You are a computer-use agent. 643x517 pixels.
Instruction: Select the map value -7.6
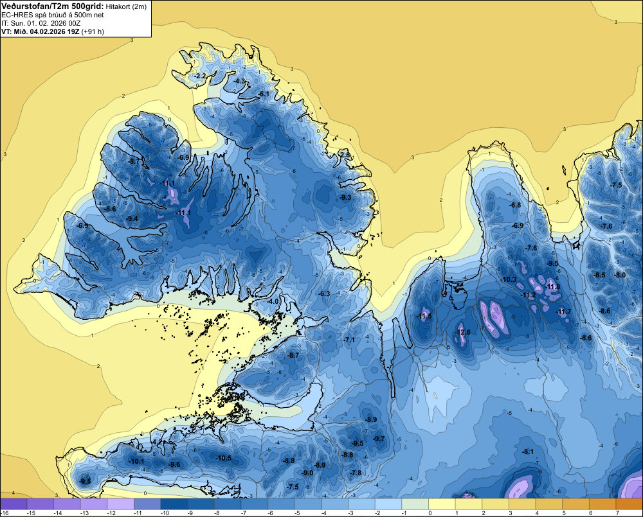[606, 226]
